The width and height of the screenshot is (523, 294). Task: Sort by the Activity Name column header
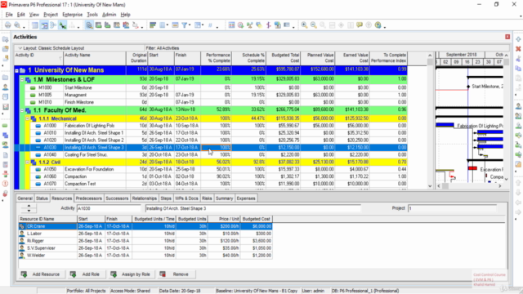[x=95, y=58]
